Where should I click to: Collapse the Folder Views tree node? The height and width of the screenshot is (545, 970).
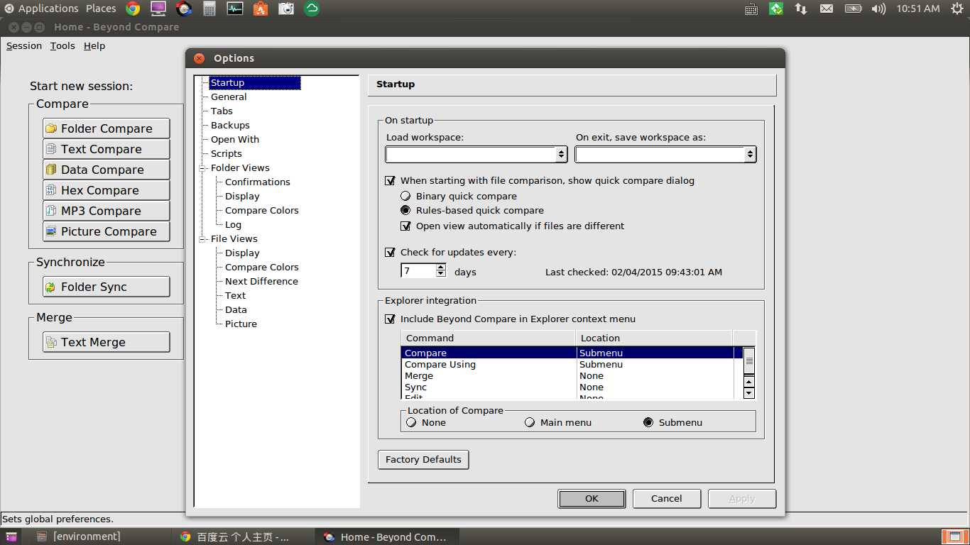tap(202, 168)
